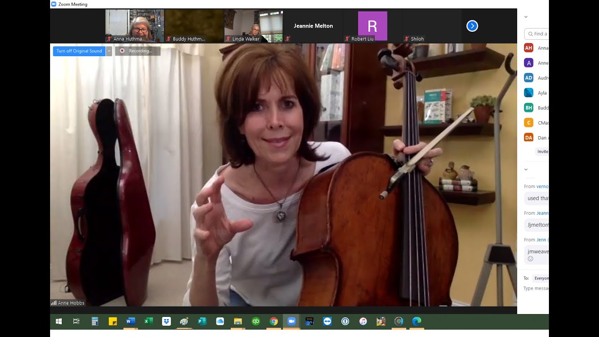Open File Explorer from the taskbar
599x337 pixels.
click(238, 321)
